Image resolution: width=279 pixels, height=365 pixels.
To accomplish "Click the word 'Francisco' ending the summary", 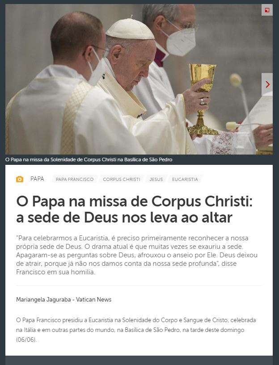I will coord(30,272).
